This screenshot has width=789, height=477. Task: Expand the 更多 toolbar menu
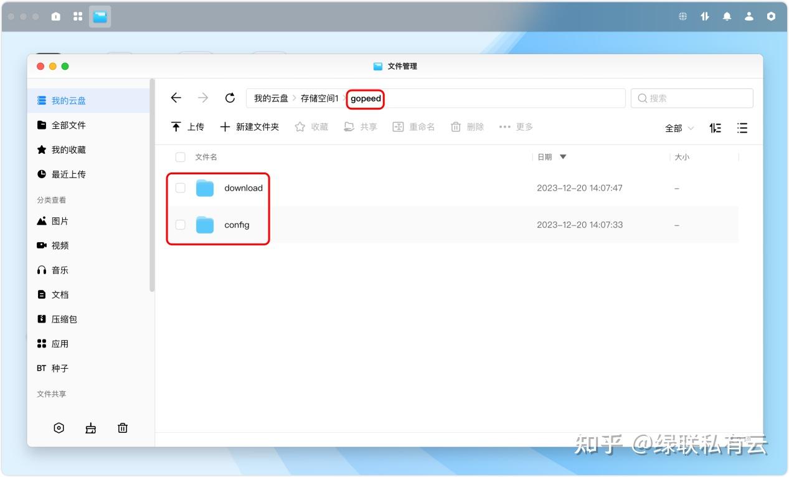click(x=516, y=126)
